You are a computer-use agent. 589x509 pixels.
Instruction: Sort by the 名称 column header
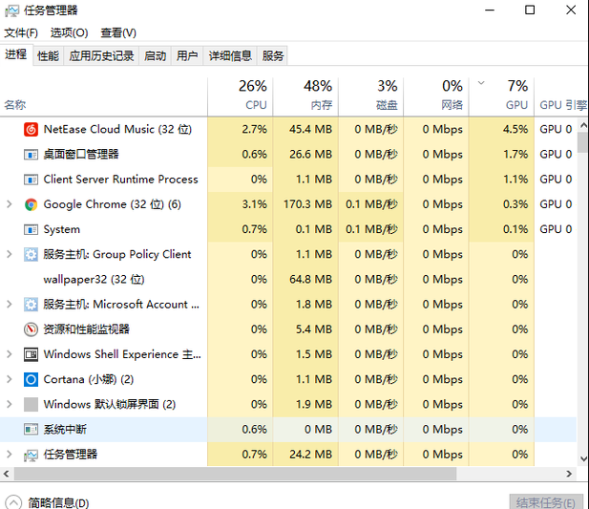click(104, 95)
